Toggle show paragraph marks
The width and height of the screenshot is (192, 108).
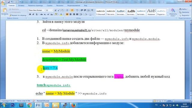92,10
